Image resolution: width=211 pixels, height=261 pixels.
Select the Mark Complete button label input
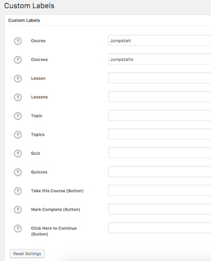click(x=160, y=209)
